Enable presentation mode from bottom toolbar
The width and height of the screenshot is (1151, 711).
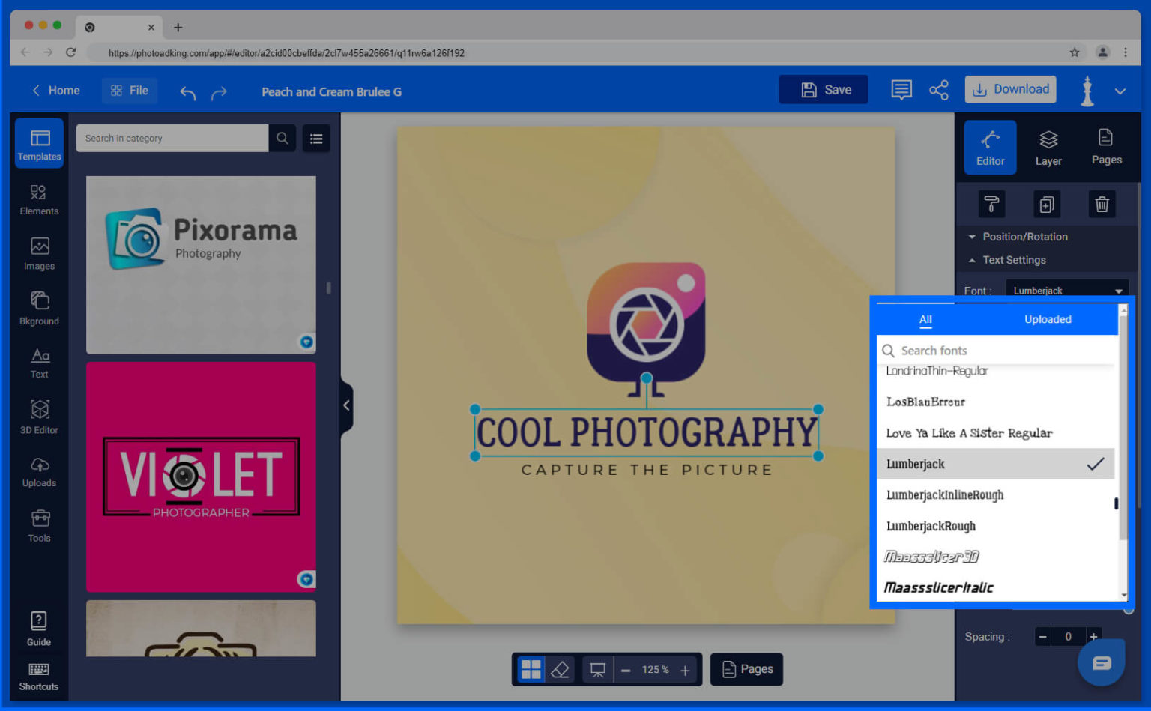pos(596,669)
